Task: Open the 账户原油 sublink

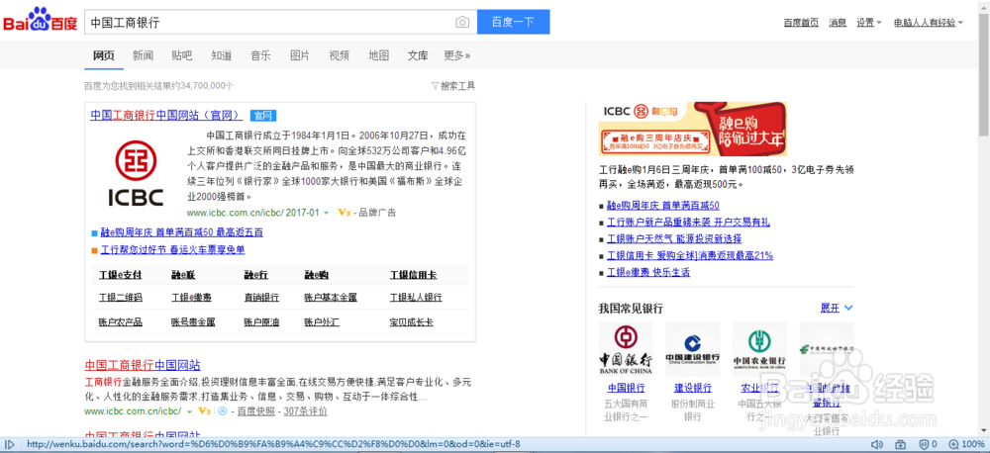Action: tap(261, 322)
